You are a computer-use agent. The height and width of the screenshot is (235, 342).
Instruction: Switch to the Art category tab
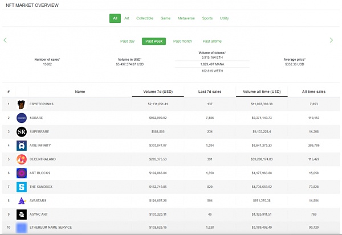(x=127, y=18)
